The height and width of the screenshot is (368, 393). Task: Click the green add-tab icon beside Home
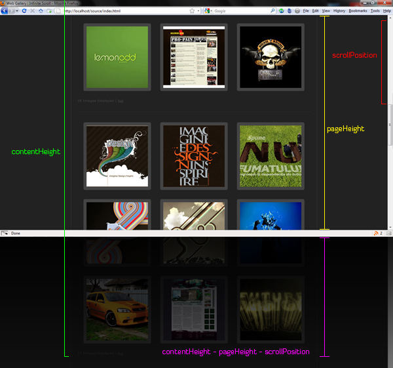[x=49, y=10]
